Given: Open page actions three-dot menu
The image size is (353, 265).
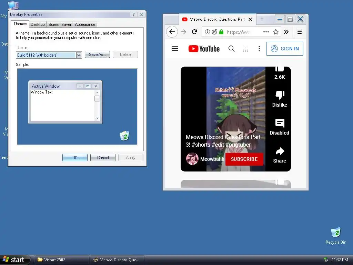Looking at the screenshot, I should click(266, 32).
